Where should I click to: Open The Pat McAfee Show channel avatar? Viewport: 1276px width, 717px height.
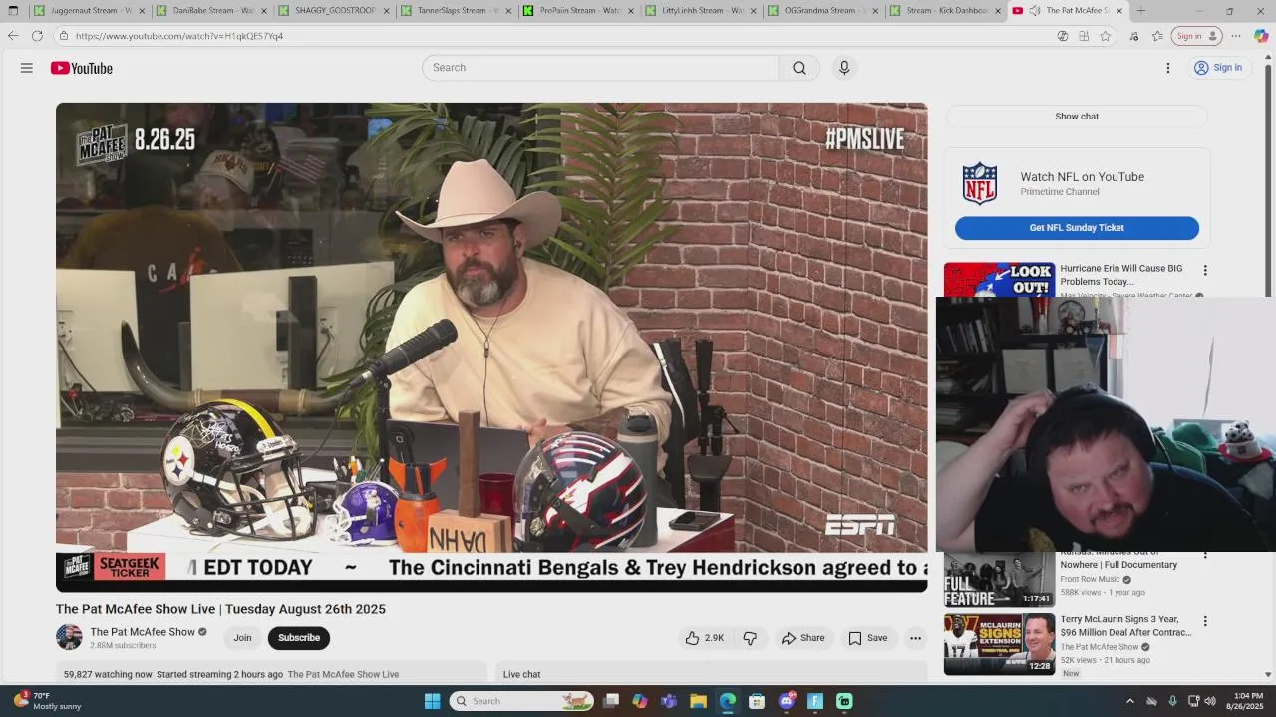point(69,637)
